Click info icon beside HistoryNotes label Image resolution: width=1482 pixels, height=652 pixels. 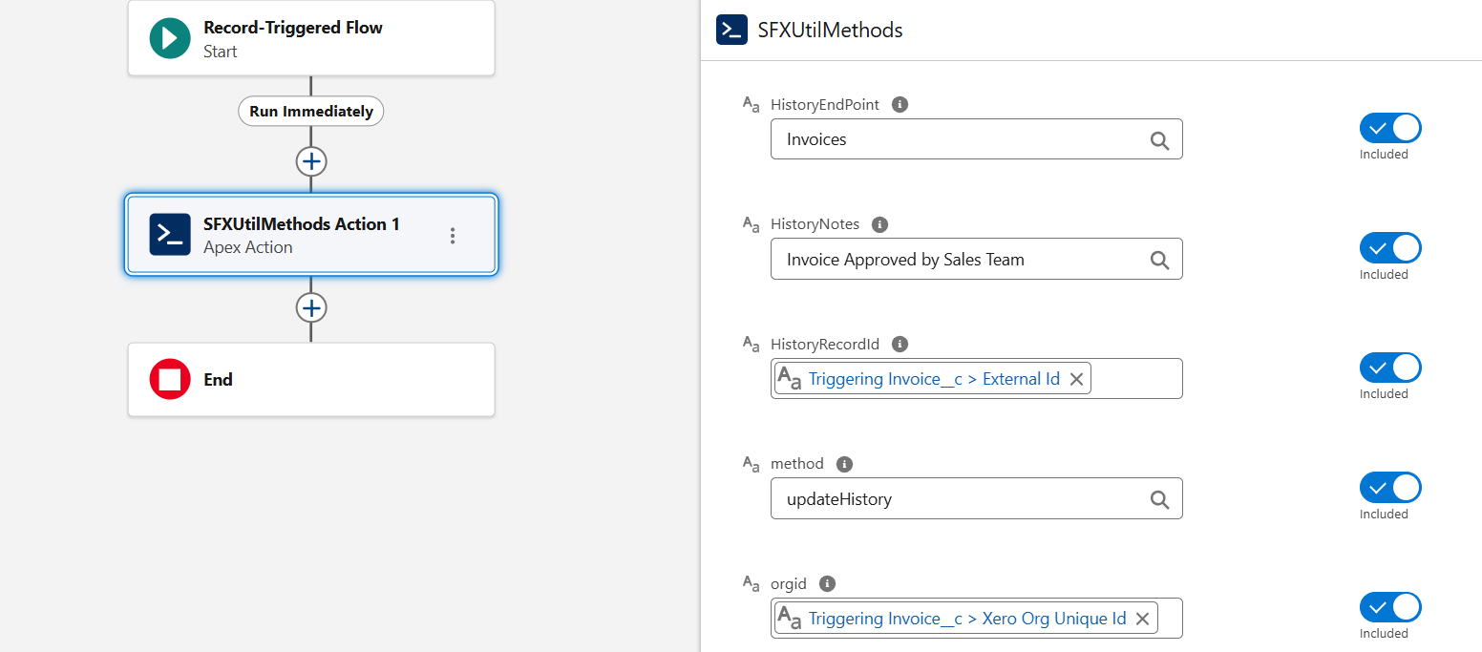click(880, 224)
